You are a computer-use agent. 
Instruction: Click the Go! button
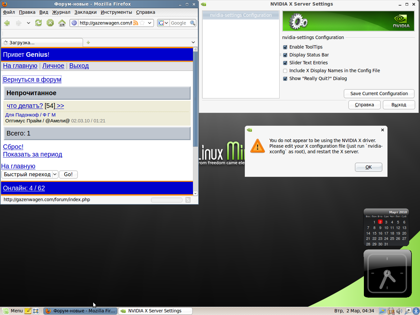pos(68,174)
